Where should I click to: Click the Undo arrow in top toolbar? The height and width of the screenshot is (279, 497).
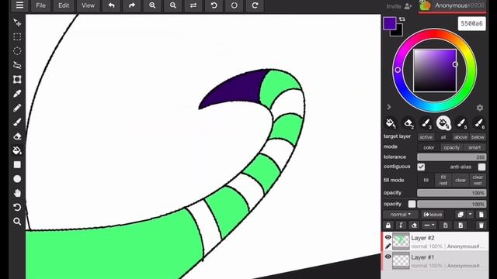[112, 5]
